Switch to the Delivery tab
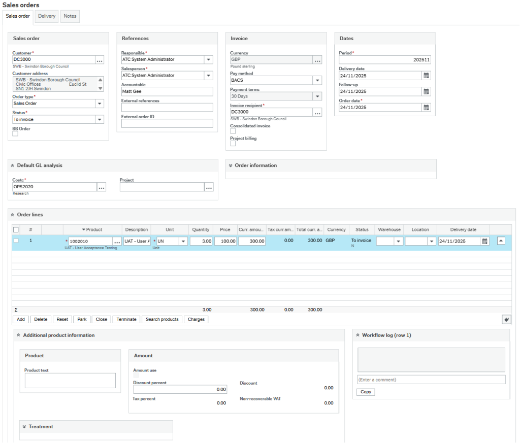Image resolution: width=520 pixels, height=443 pixels. click(46, 16)
